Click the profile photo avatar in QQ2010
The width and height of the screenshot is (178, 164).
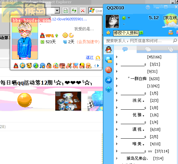pyautogui.click(x=112, y=21)
